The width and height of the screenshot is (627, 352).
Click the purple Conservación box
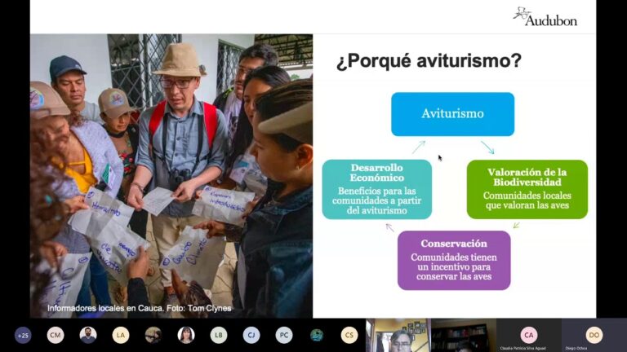[454, 260]
